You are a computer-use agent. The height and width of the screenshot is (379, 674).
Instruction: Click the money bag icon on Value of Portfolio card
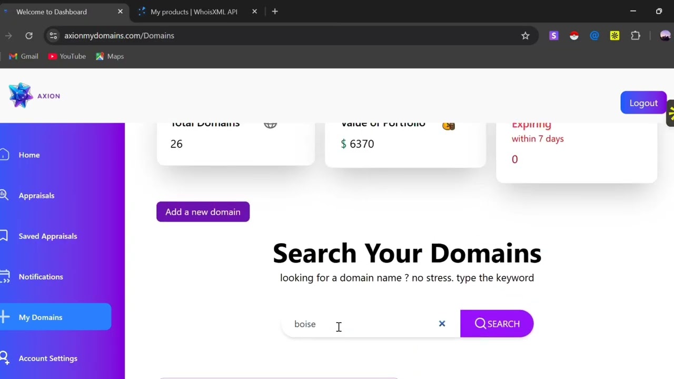click(449, 125)
